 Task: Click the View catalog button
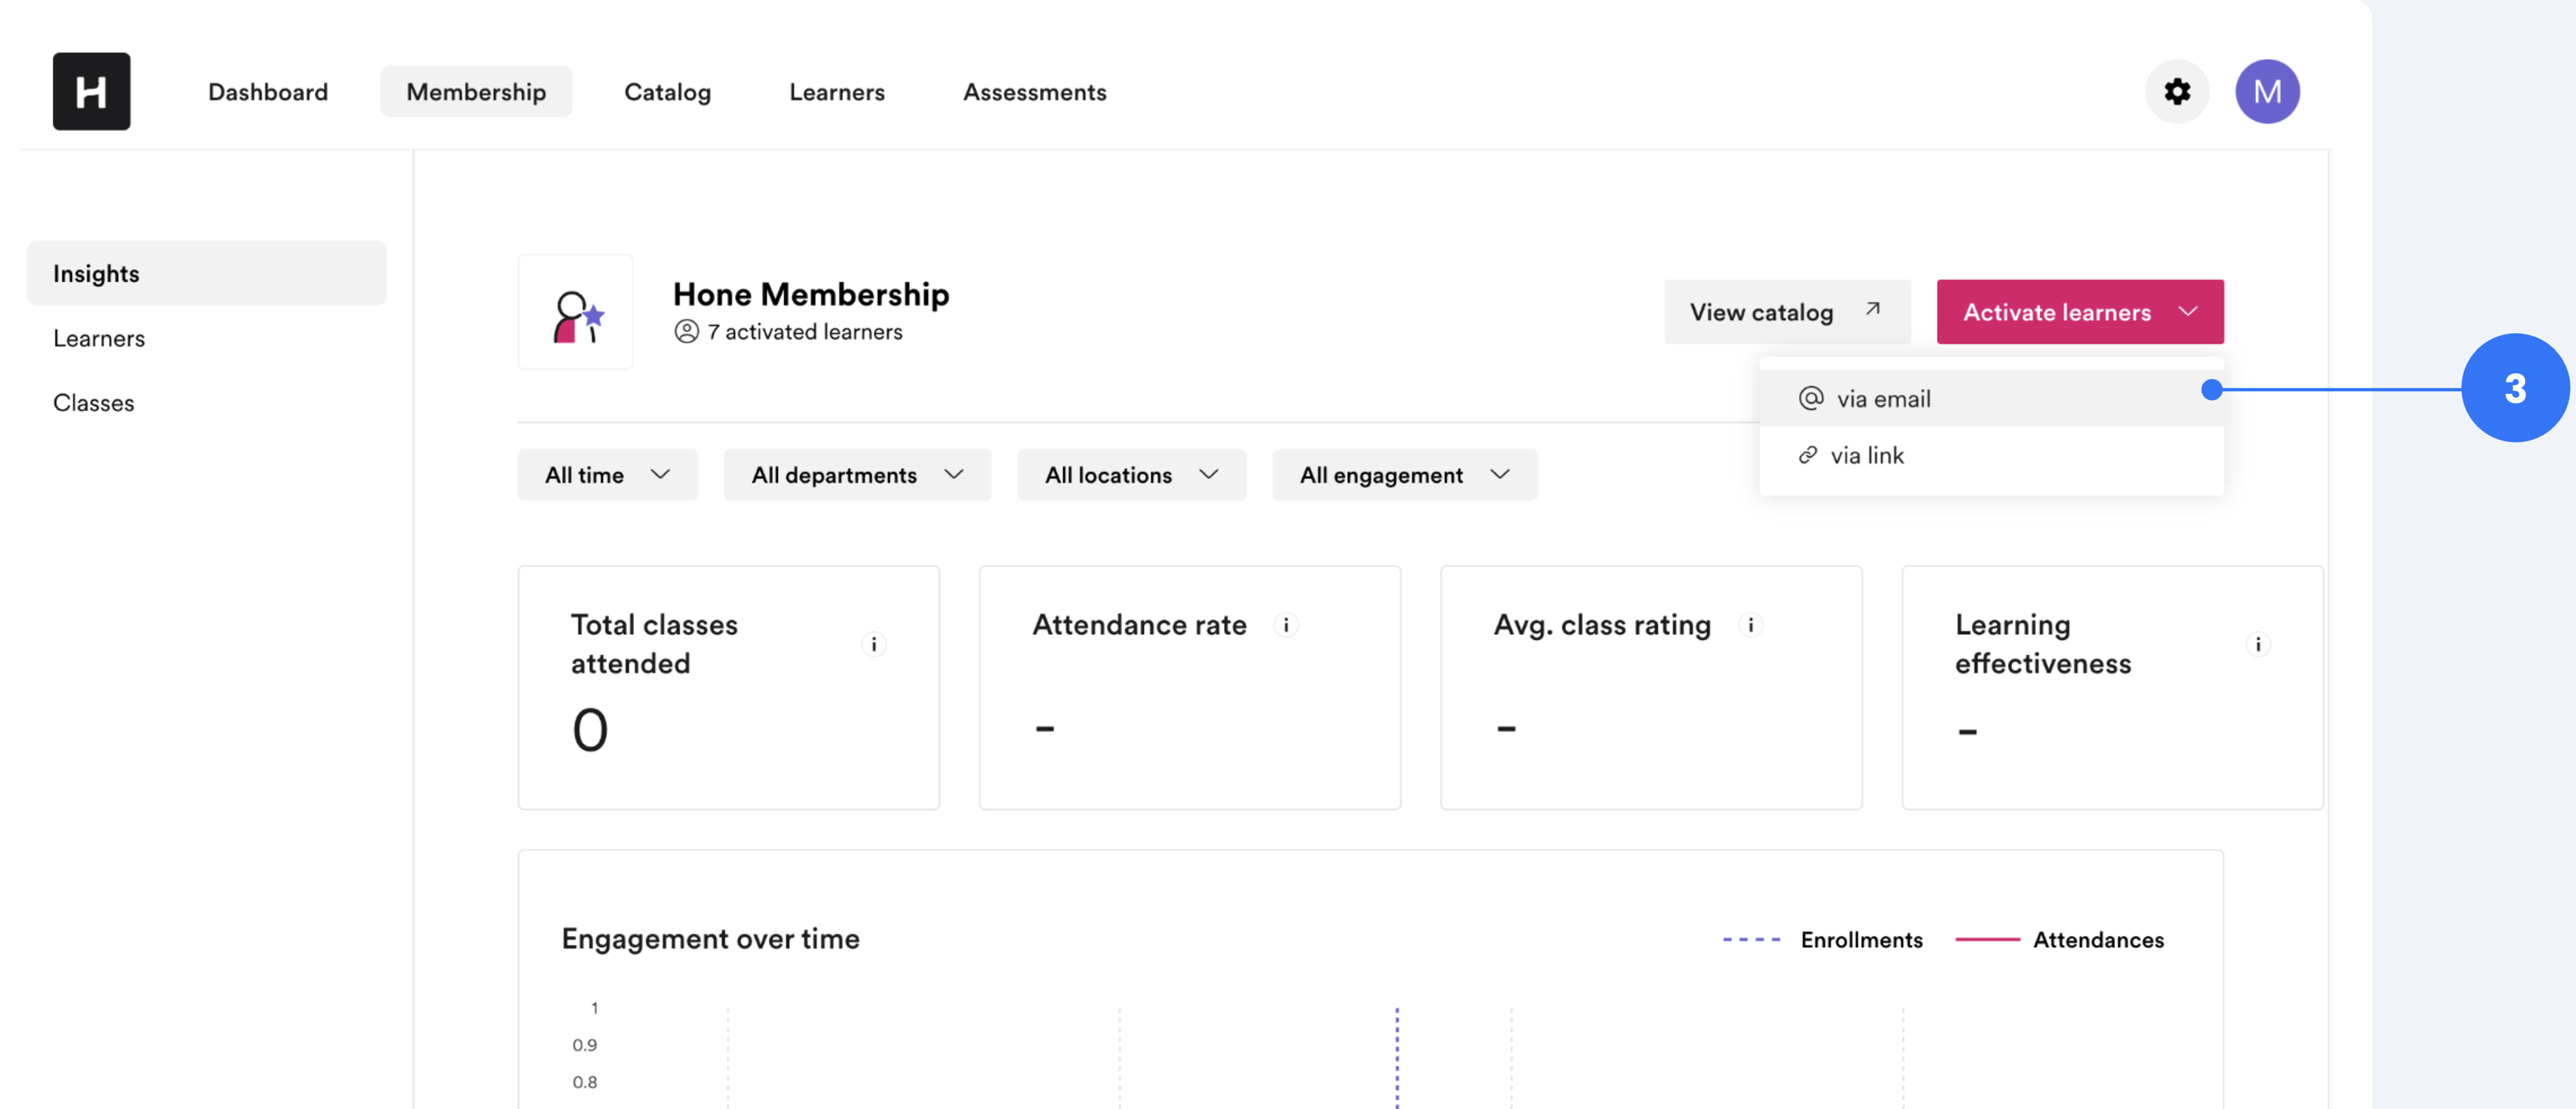(x=1787, y=312)
